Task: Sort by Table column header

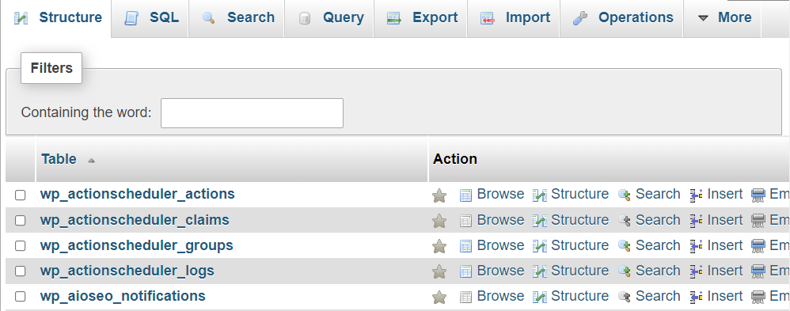Action: click(59, 159)
